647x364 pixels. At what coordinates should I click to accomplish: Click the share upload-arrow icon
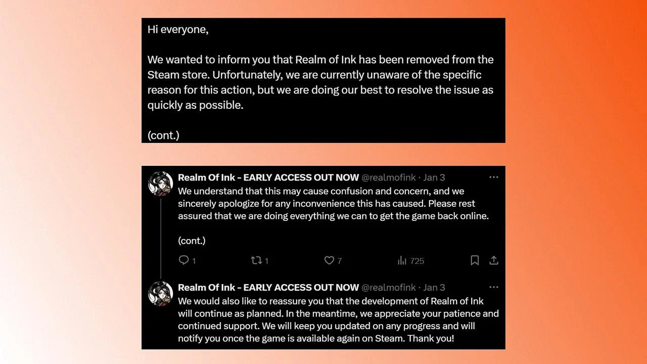(494, 260)
